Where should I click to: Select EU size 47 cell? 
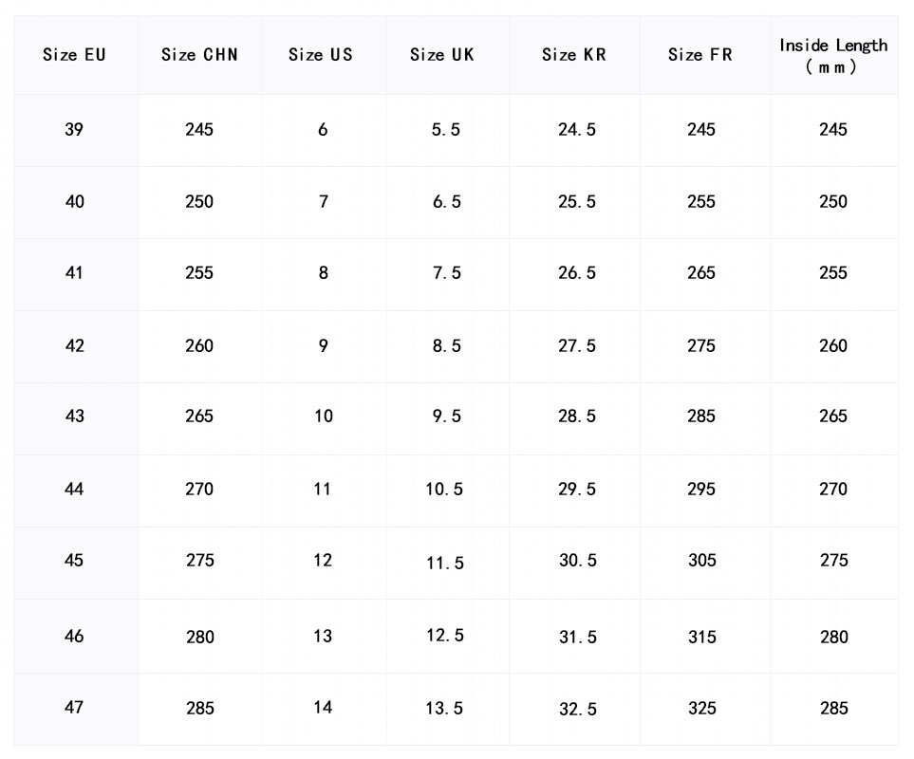(74, 708)
